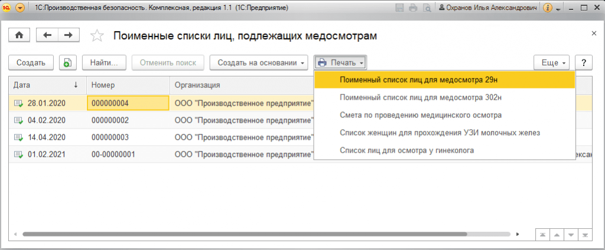
Task: Click the copy document icon button
Action: tap(68, 63)
